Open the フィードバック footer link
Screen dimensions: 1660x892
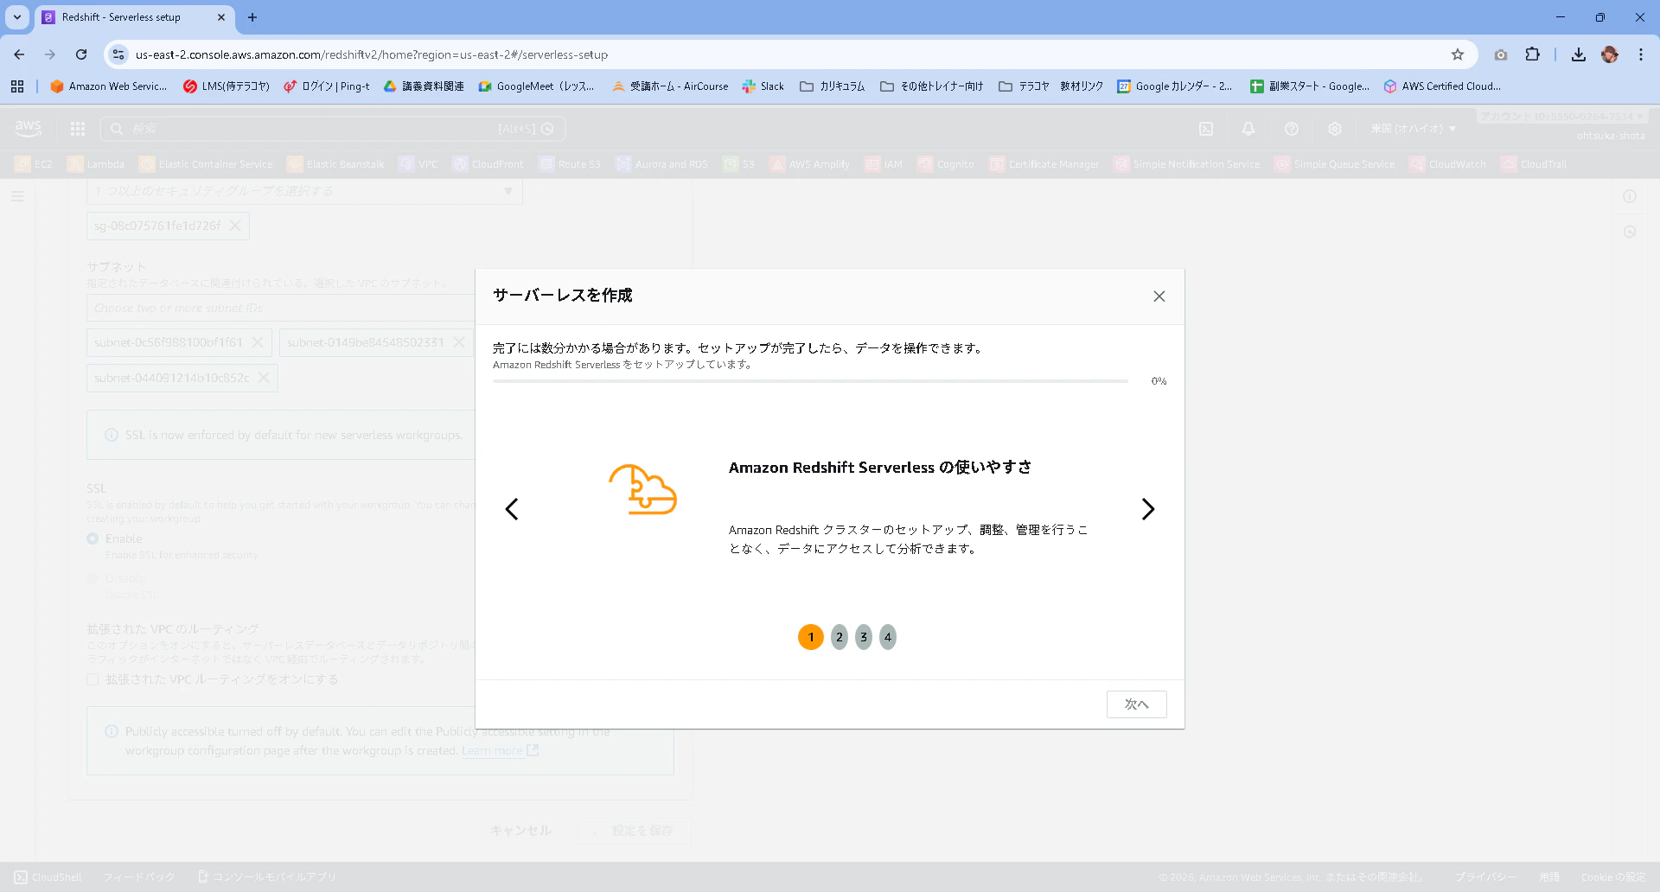(x=139, y=876)
